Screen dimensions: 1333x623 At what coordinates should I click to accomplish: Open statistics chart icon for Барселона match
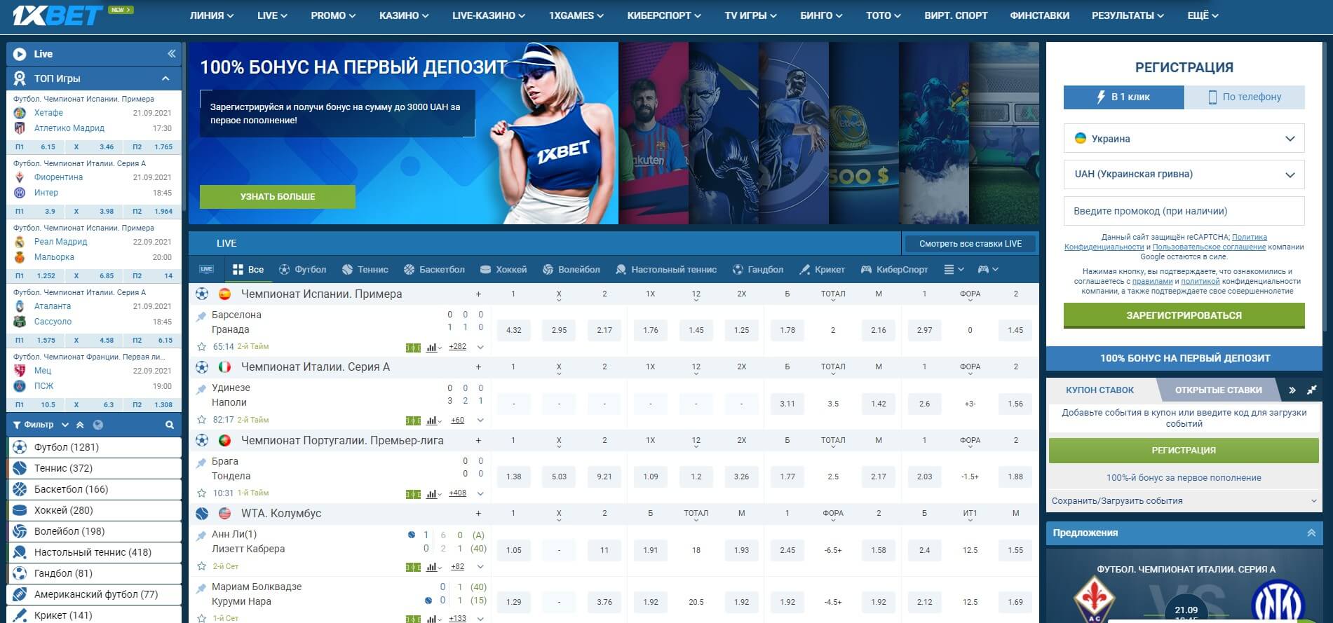click(433, 347)
